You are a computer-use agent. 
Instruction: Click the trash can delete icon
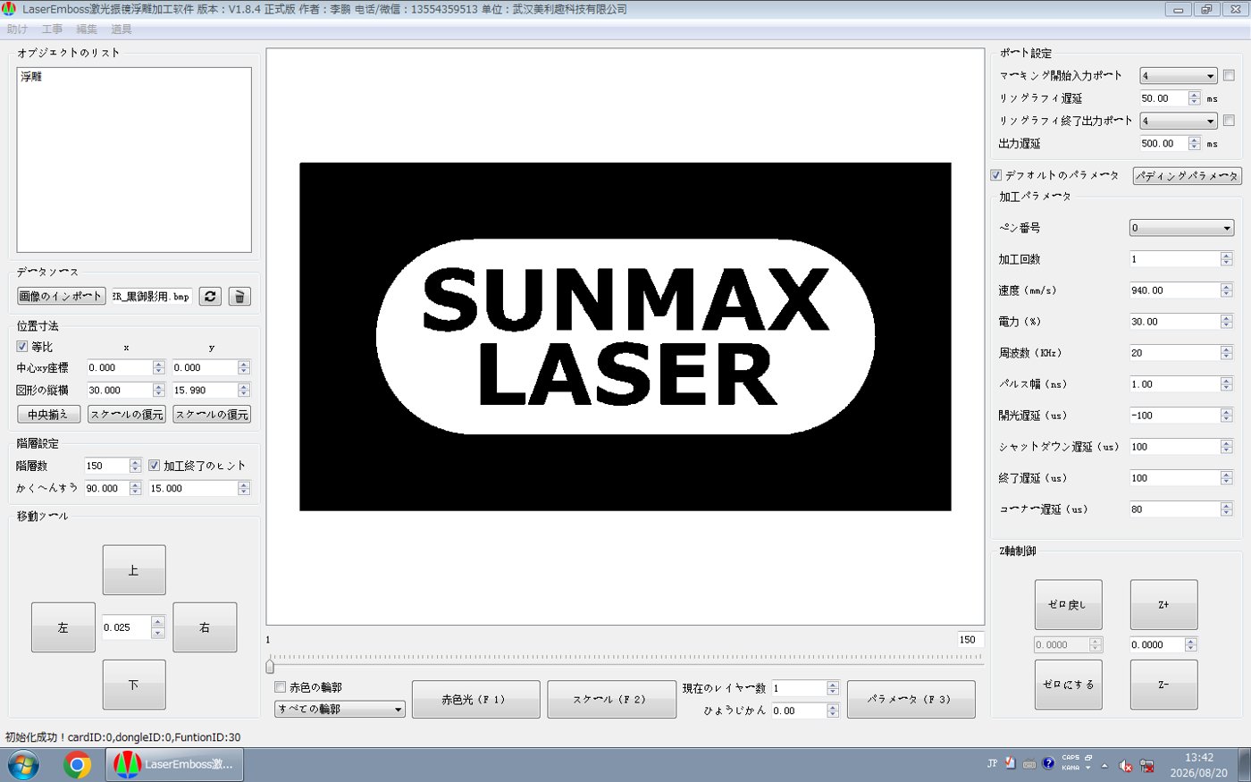(x=239, y=297)
